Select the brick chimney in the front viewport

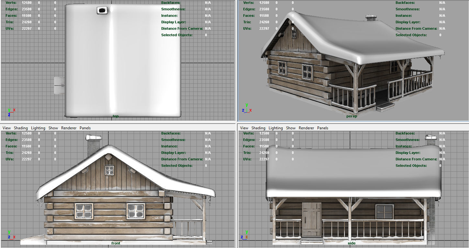tap(94, 146)
